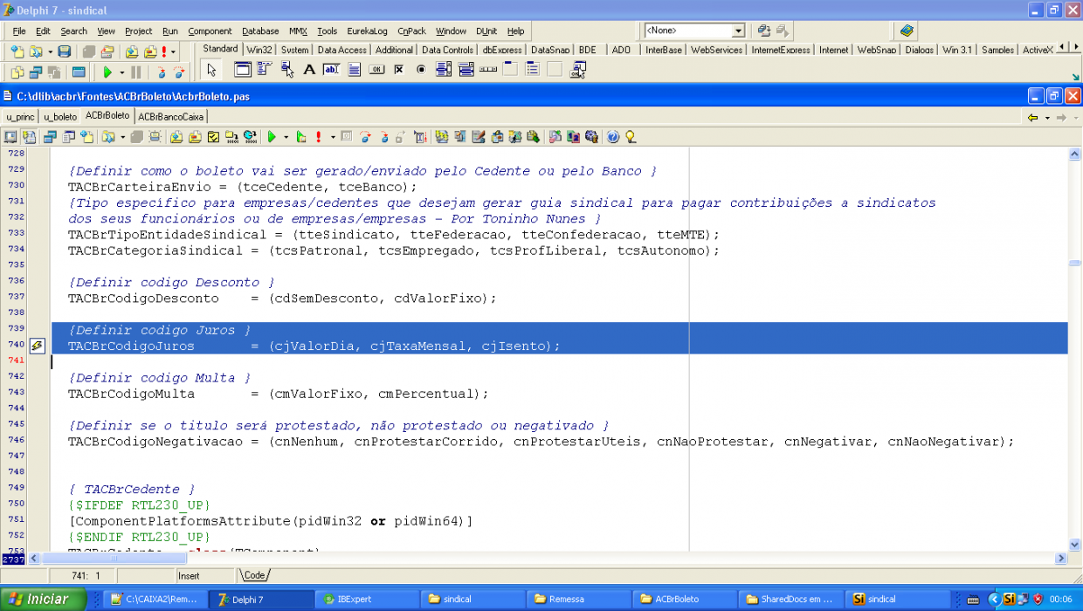This screenshot has height=611, width=1083.
Task: Open help with the blue question mark icon
Action: point(613,136)
